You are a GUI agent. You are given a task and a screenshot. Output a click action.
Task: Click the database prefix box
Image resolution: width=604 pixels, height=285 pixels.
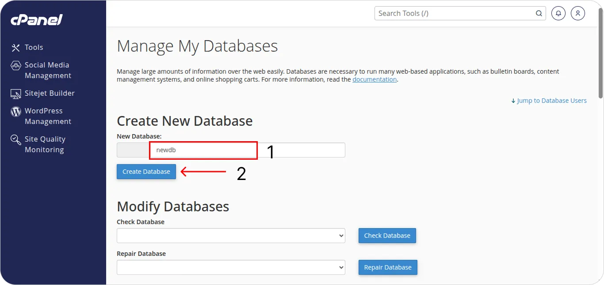click(134, 150)
